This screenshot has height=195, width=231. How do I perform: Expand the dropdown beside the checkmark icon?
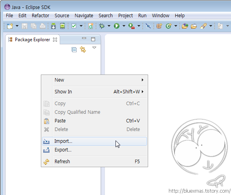[81, 26]
